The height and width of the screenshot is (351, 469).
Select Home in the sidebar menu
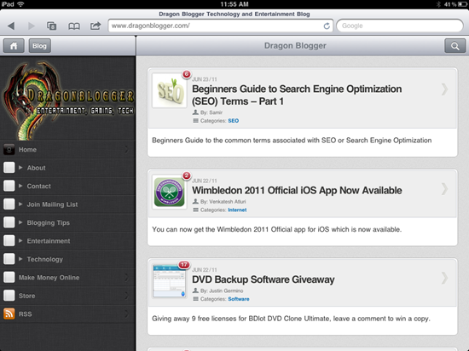pos(67,149)
